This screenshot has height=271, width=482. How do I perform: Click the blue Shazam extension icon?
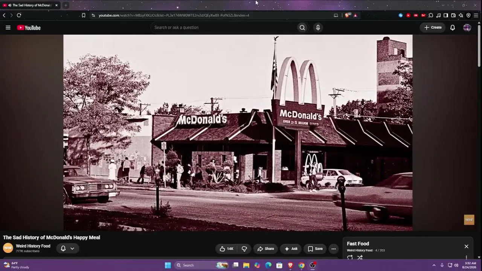[401, 15]
